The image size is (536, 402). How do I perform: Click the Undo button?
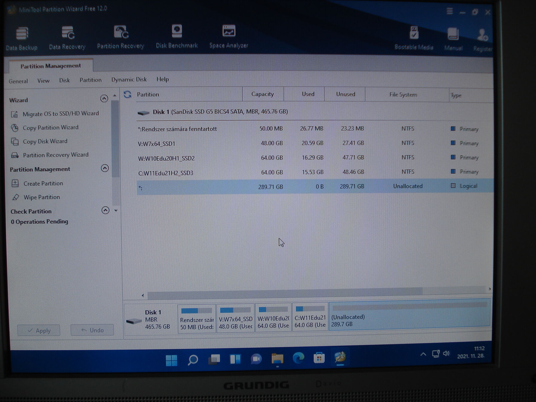pos(92,330)
